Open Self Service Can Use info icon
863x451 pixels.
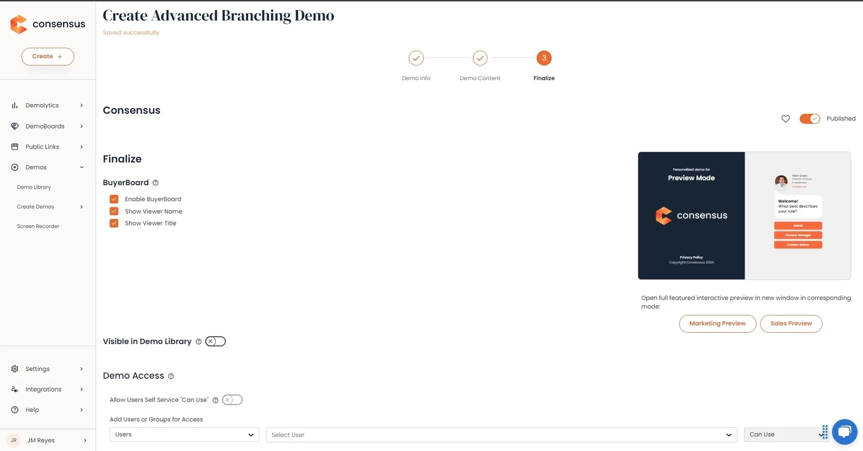[216, 400]
